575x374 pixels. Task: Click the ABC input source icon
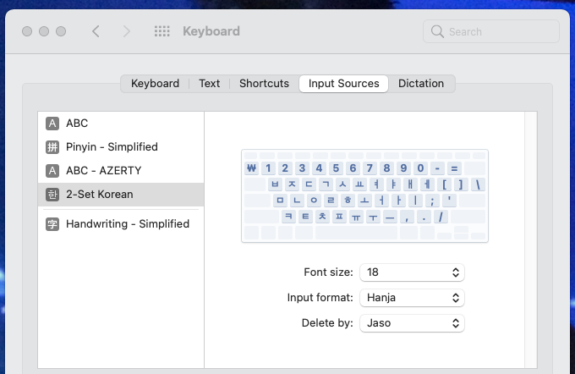pyautogui.click(x=52, y=124)
